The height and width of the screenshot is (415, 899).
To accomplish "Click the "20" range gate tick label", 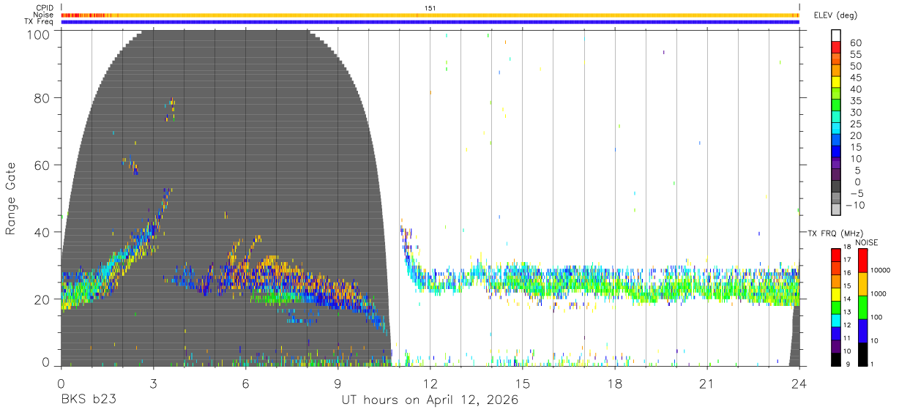I will [42, 299].
